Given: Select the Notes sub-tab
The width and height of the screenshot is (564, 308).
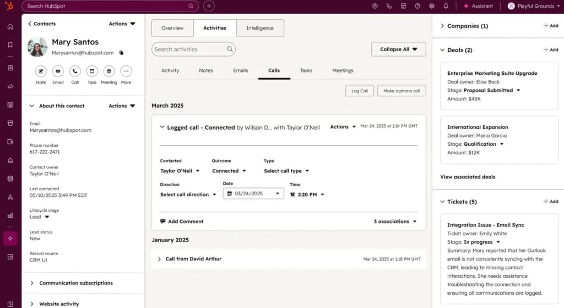Looking at the screenshot, I should [x=206, y=70].
